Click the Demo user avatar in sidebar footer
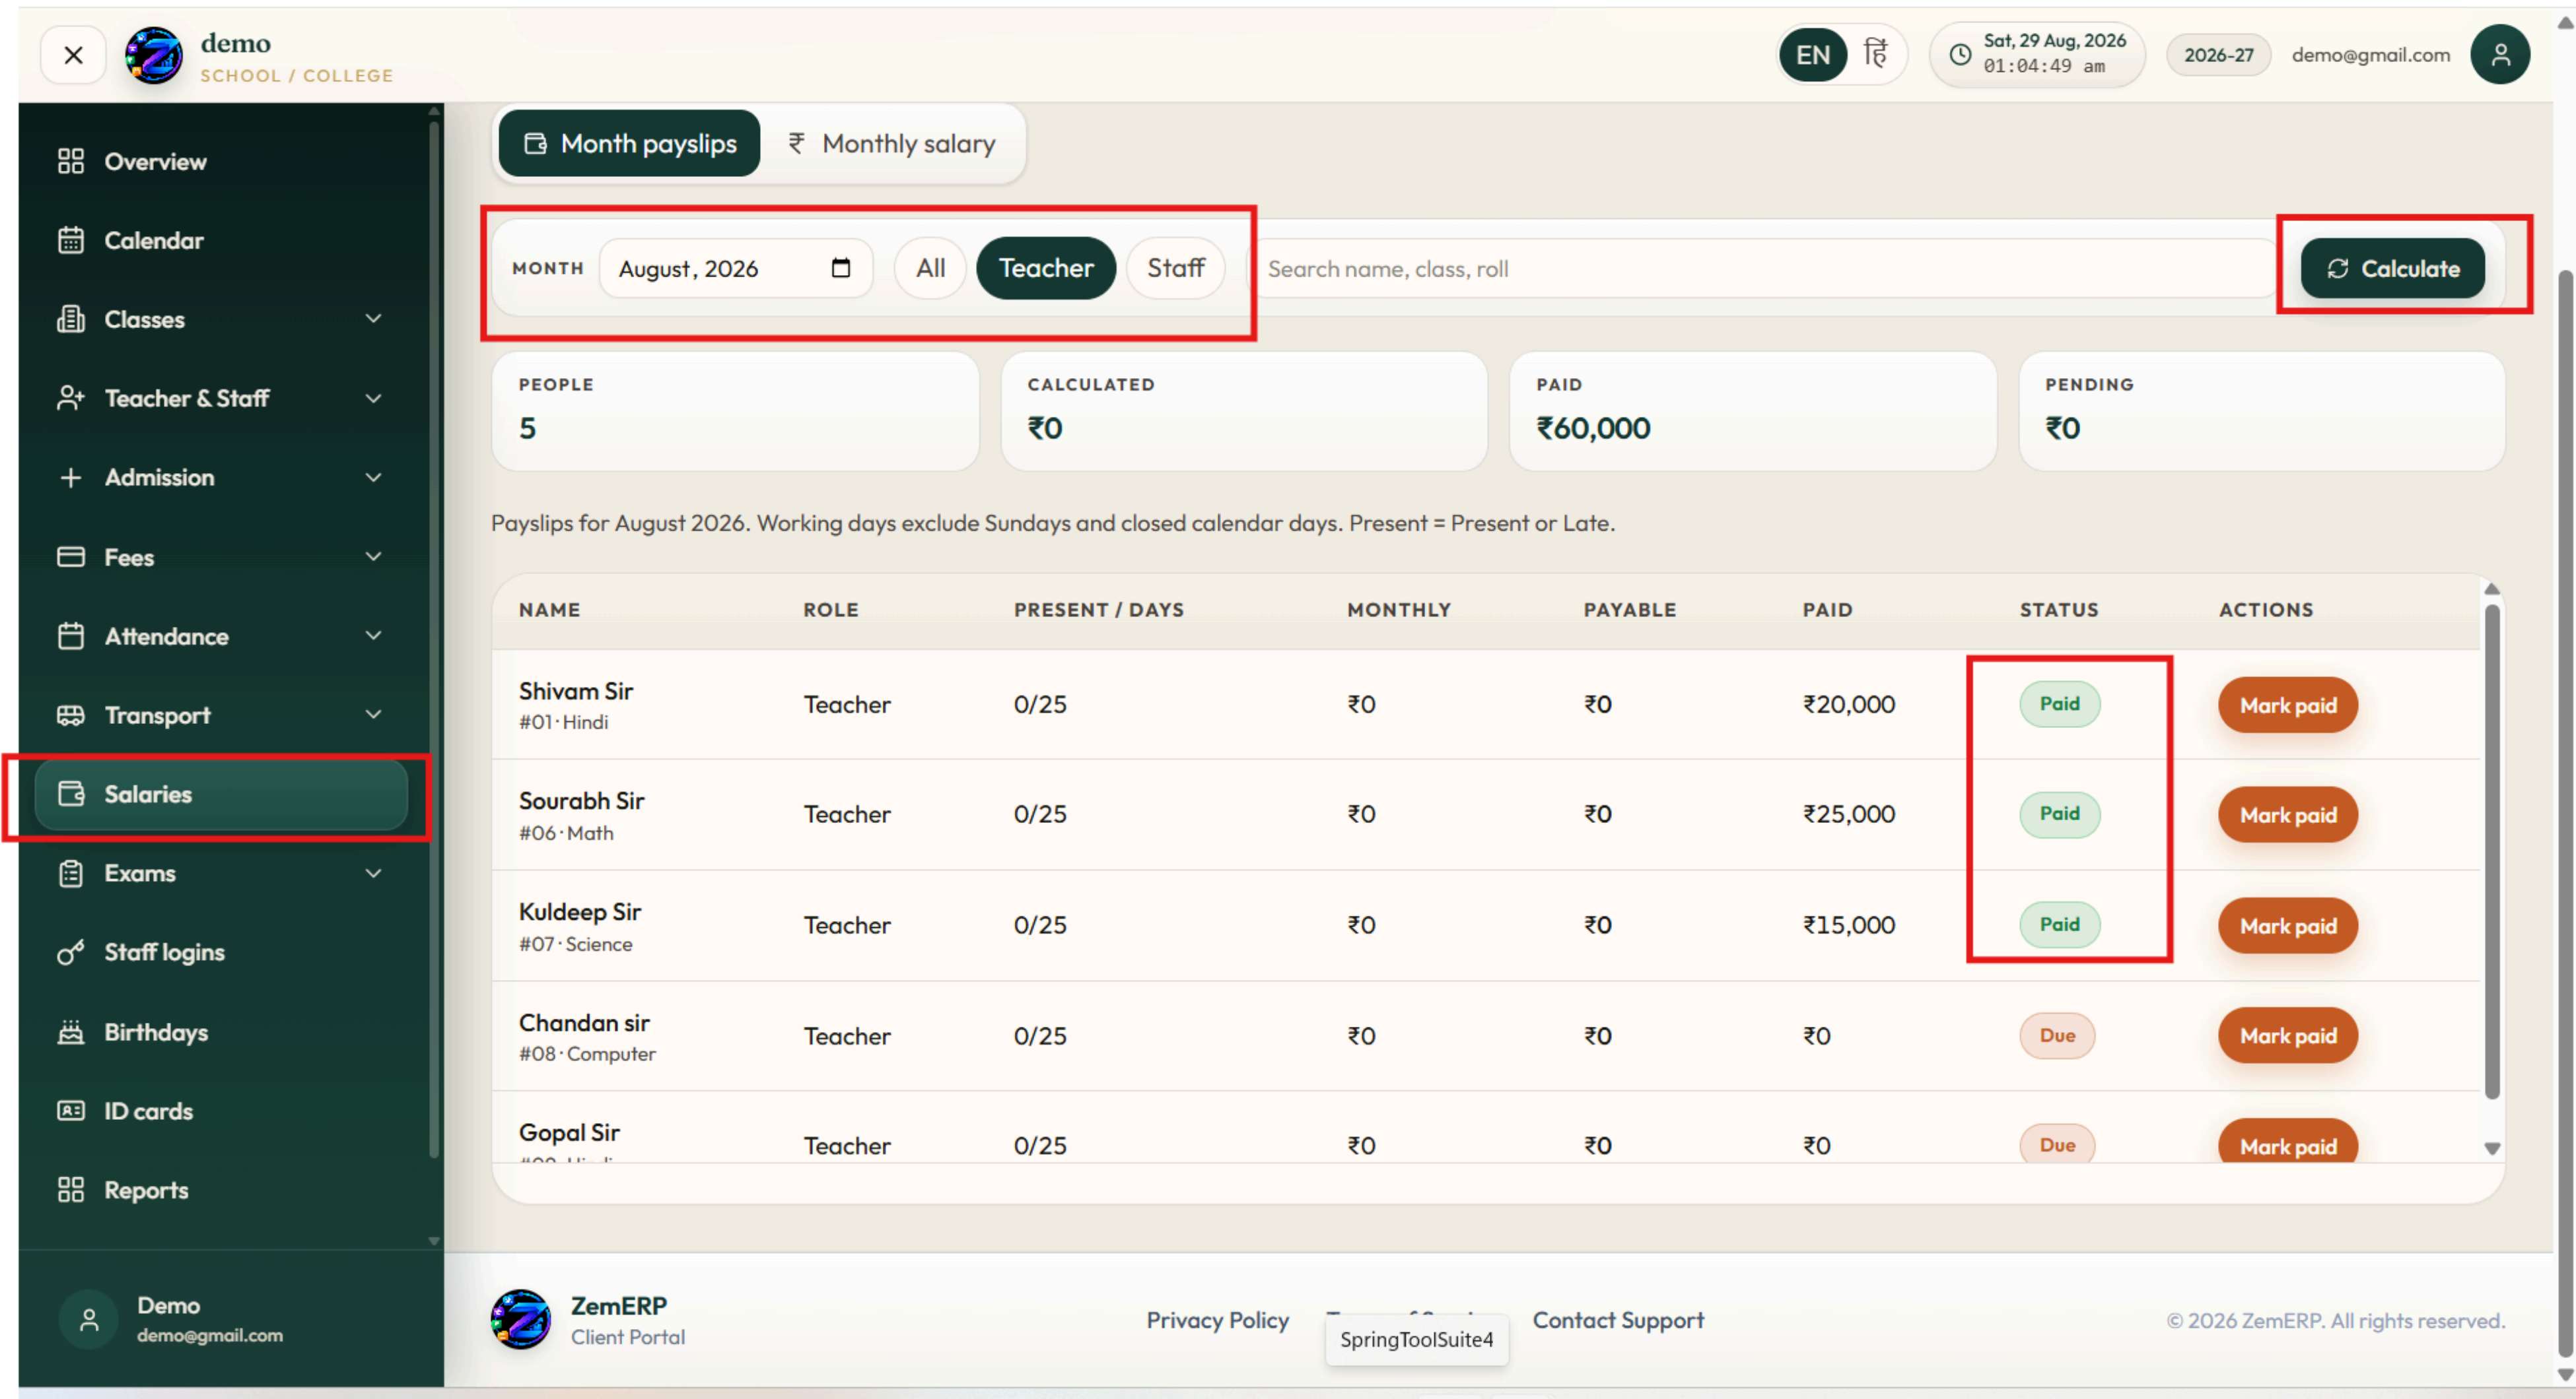The image size is (2576, 1399). 88,1319
